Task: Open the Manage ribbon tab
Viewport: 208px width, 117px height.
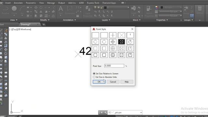Action: click(51, 3)
